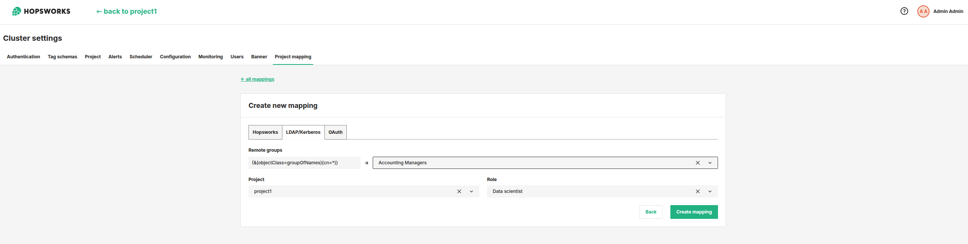The width and height of the screenshot is (968, 244).
Task: Expand the Role dropdown chevron
Action: click(x=710, y=191)
